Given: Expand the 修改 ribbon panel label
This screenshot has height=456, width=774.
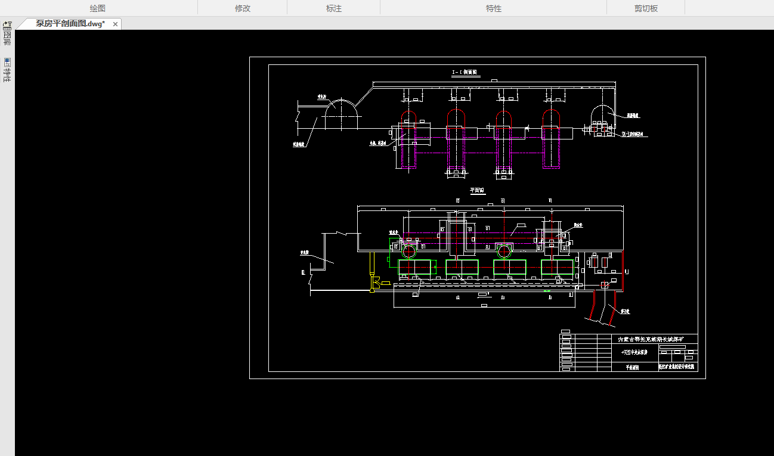Looking at the screenshot, I should (243, 8).
